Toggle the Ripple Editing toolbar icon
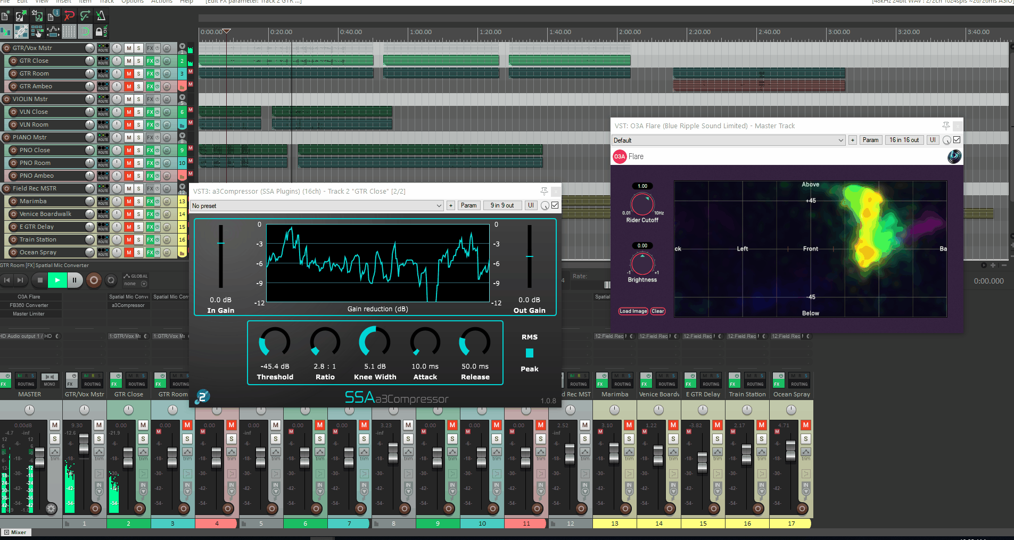 pos(37,32)
